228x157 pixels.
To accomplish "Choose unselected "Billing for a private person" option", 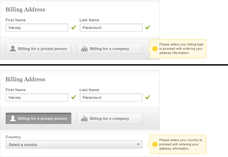I will (38, 49).
